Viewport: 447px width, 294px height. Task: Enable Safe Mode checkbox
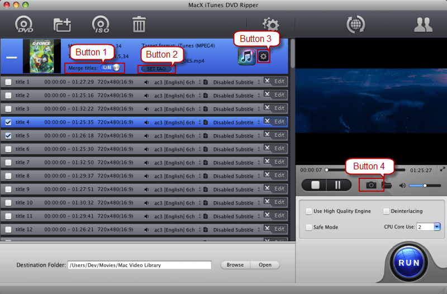pyautogui.click(x=309, y=227)
